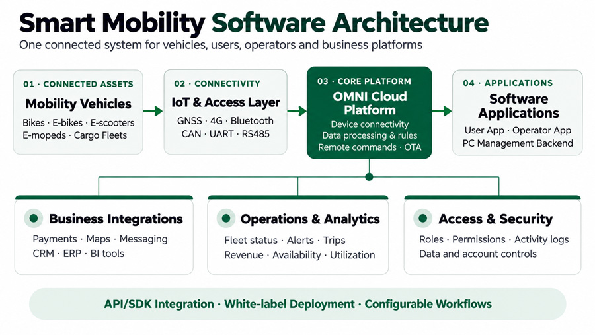
Task: Click the 'Software Applications' heading
Action: [x=518, y=106]
